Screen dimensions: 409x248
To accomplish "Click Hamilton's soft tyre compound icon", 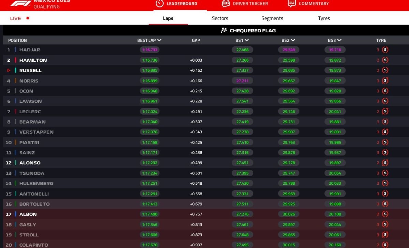I will point(385,60).
